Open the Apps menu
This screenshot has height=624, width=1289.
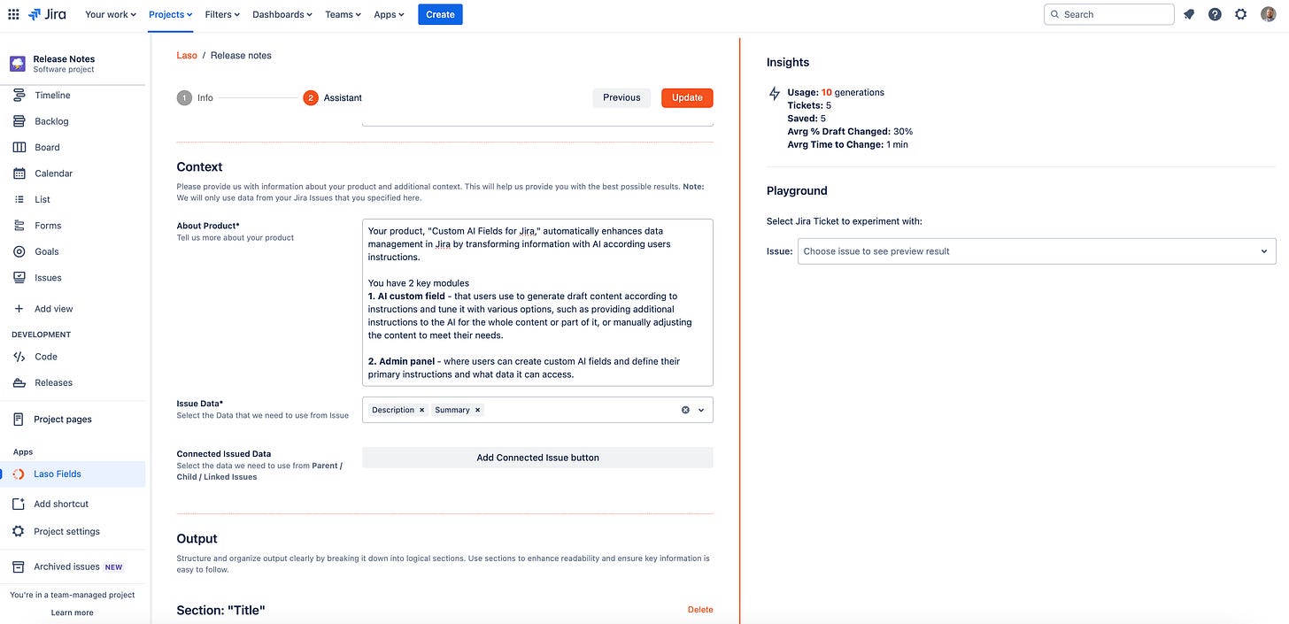pyautogui.click(x=389, y=14)
